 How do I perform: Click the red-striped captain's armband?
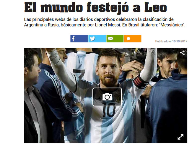pyautogui.click(x=139, y=81)
